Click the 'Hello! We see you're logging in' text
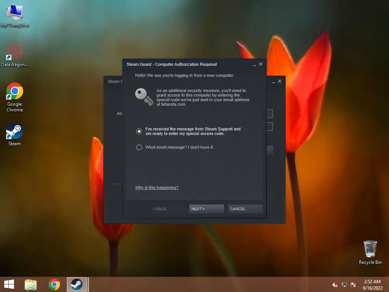 click(184, 75)
